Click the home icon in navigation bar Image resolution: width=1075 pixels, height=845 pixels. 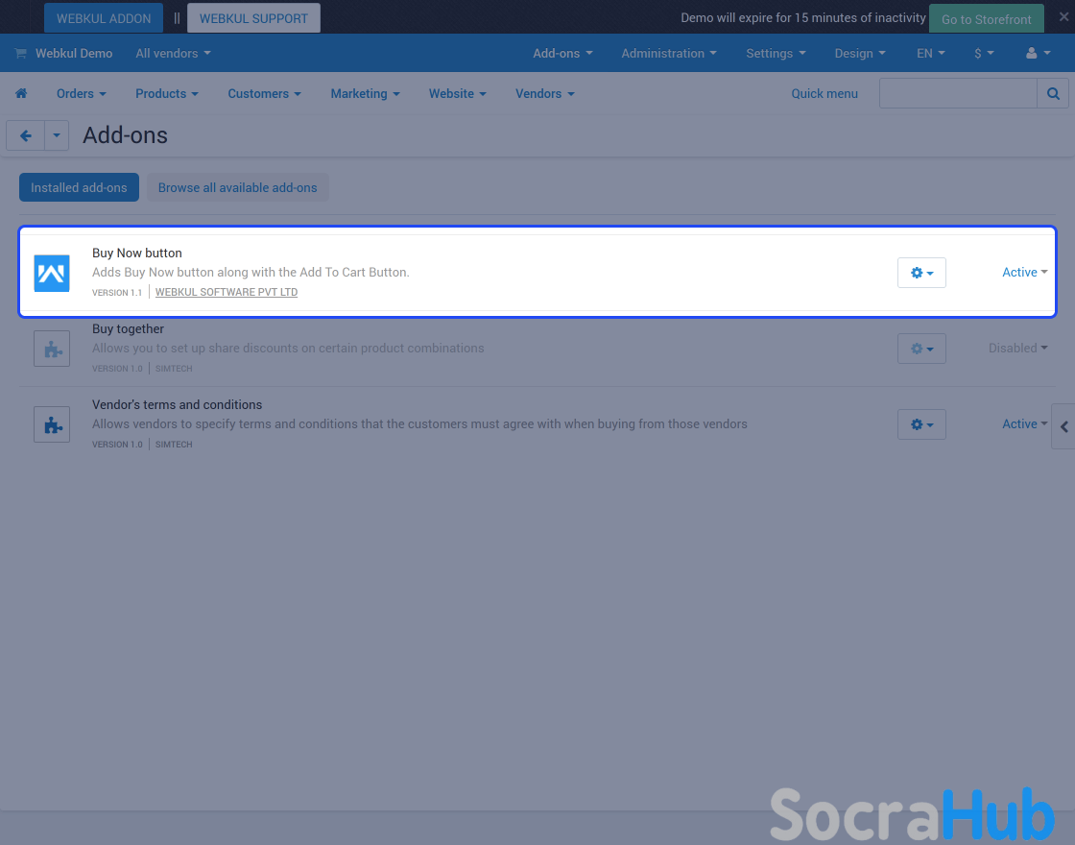[21, 93]
